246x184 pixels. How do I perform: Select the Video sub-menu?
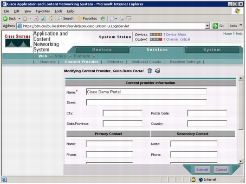pos(60,56)
